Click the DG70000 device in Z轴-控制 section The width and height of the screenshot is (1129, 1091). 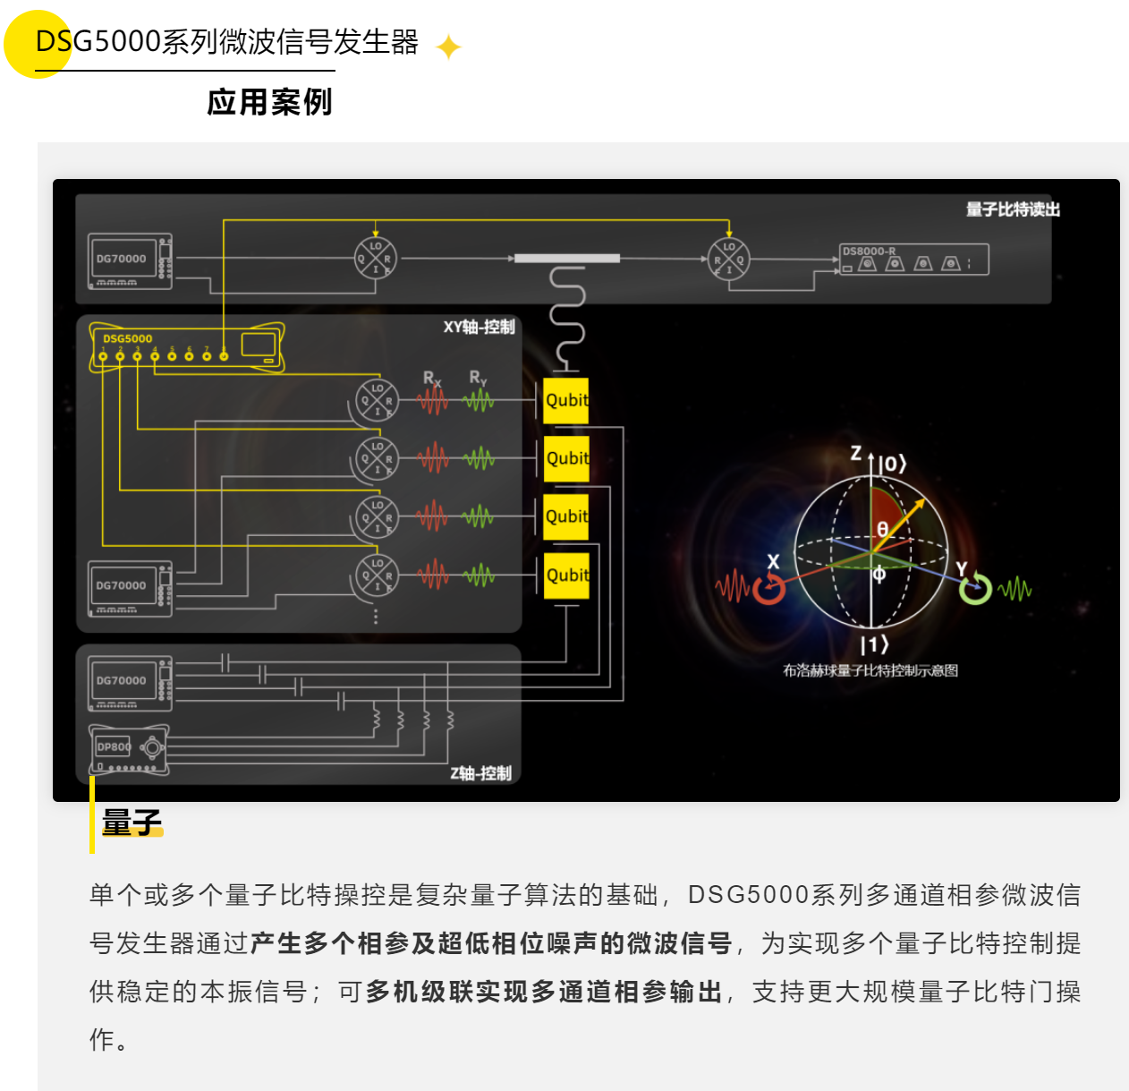pyautogui.click(x=131, y=682)
